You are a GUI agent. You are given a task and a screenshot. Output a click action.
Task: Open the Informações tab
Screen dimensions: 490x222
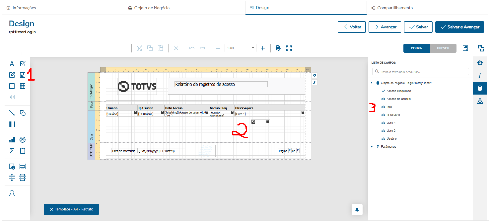[63, 8]
